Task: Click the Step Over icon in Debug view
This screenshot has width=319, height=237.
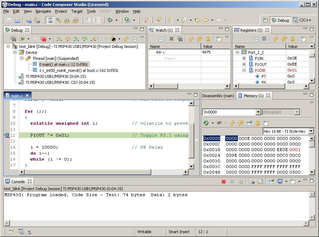Action: [x=68, y=39]
